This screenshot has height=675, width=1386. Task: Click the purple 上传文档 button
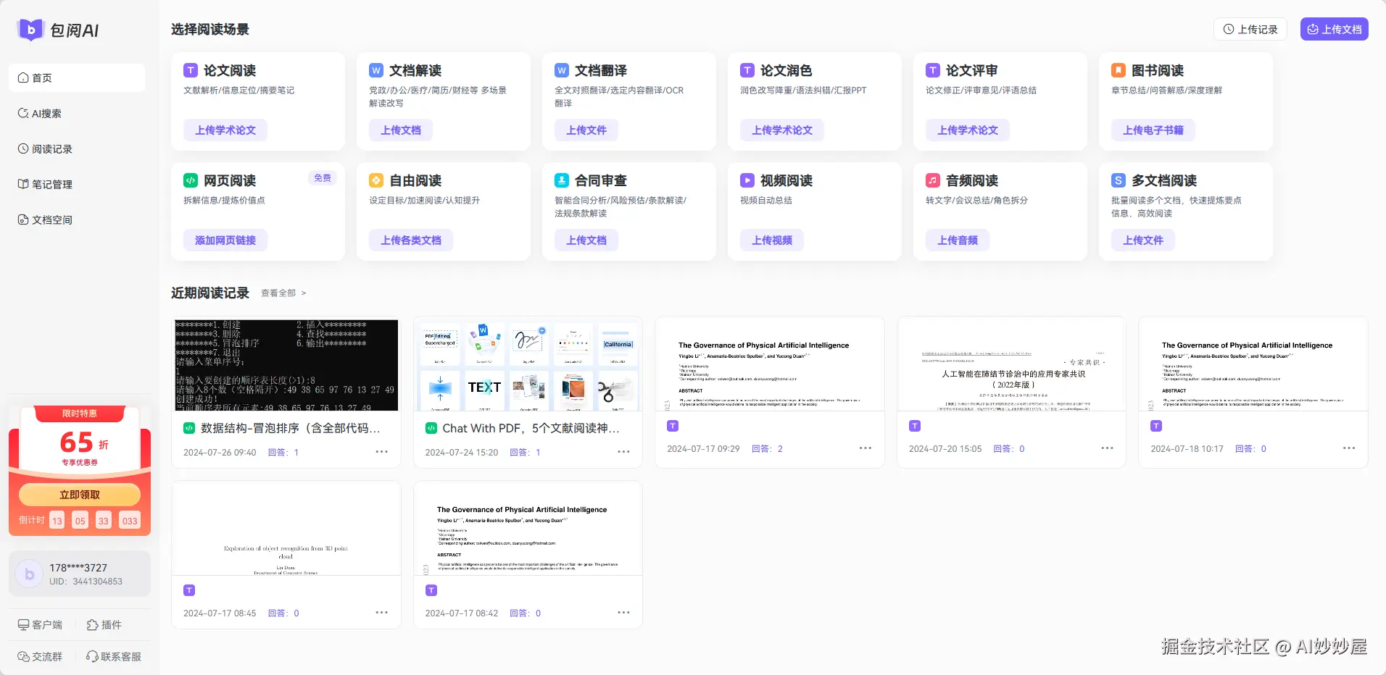click(1335, 29)
